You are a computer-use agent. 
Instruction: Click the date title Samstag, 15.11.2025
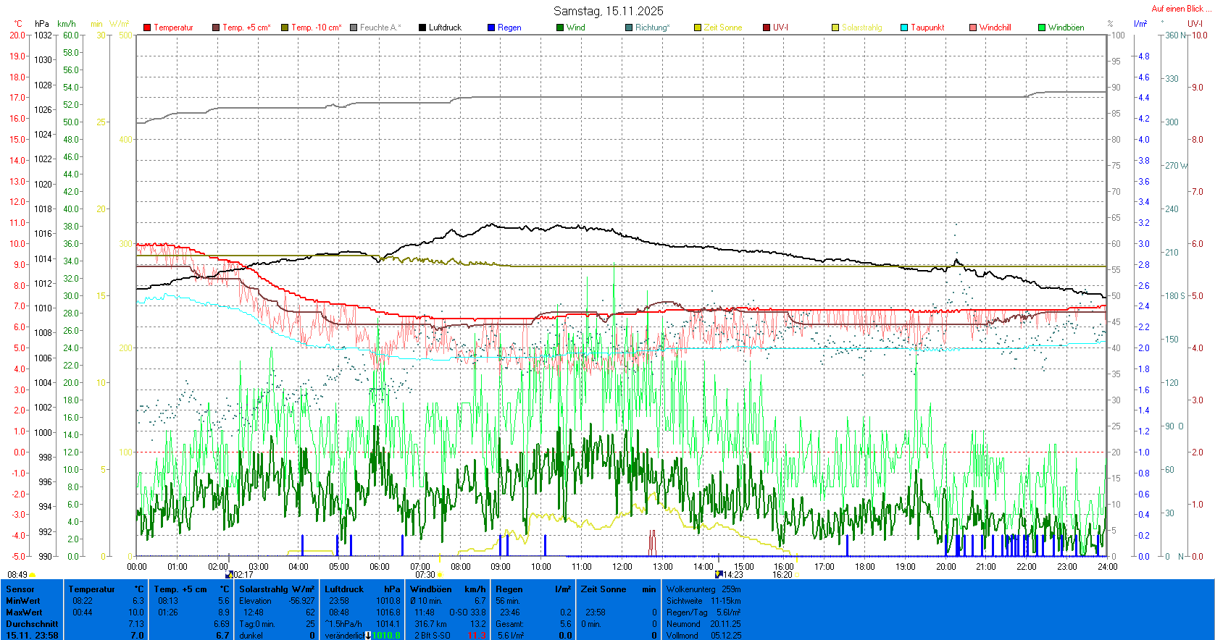coord(608,11)
